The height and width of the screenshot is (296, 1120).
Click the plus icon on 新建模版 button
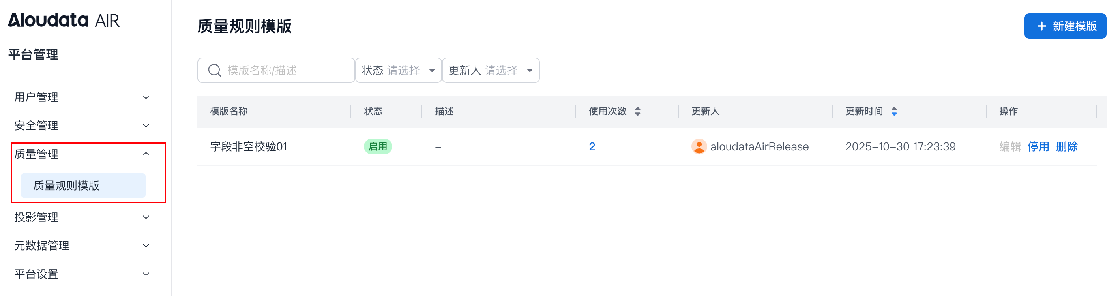(1041, 26)
